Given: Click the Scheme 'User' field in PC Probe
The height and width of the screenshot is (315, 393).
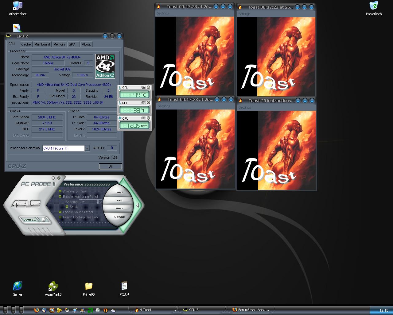Looking at the screenshot, I should click(88, 202).
